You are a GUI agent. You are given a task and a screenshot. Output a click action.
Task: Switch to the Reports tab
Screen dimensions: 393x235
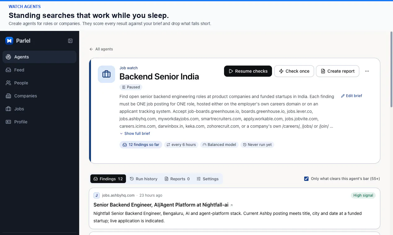tap(177, 179)
